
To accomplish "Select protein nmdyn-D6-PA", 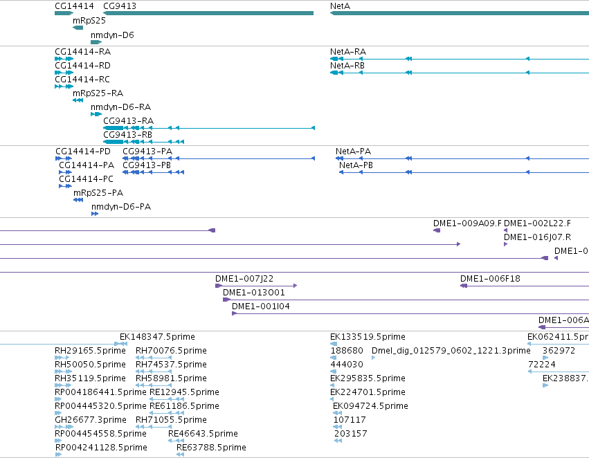I will (x=121, y=207).
